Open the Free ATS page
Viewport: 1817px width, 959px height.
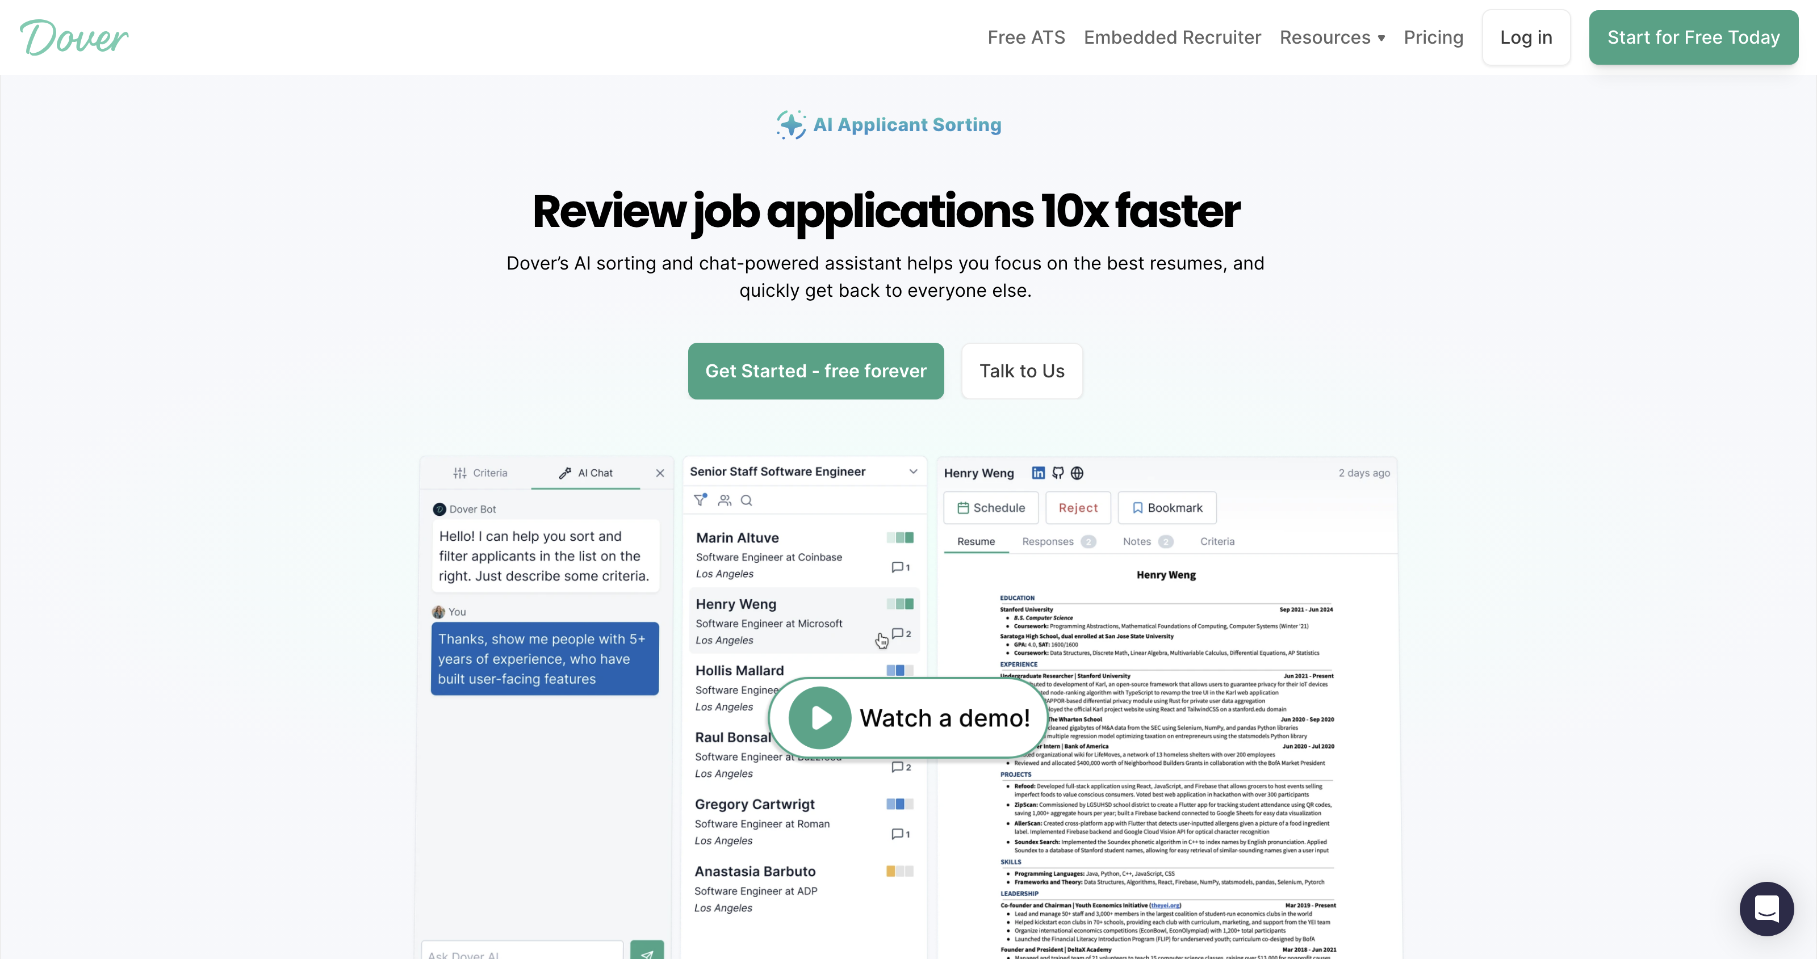[x=1026, y=37]
